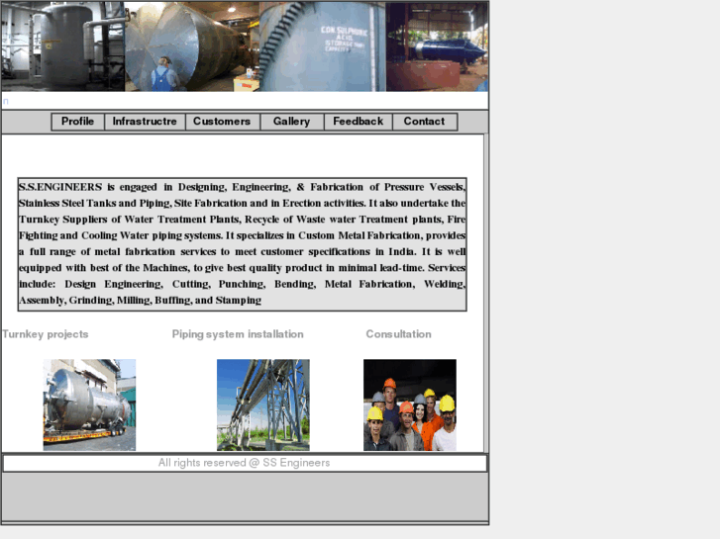Screen dimensions: 720x539
Task: Open the workers in helmets thumbnail
Action: click(x=410, y=405)
